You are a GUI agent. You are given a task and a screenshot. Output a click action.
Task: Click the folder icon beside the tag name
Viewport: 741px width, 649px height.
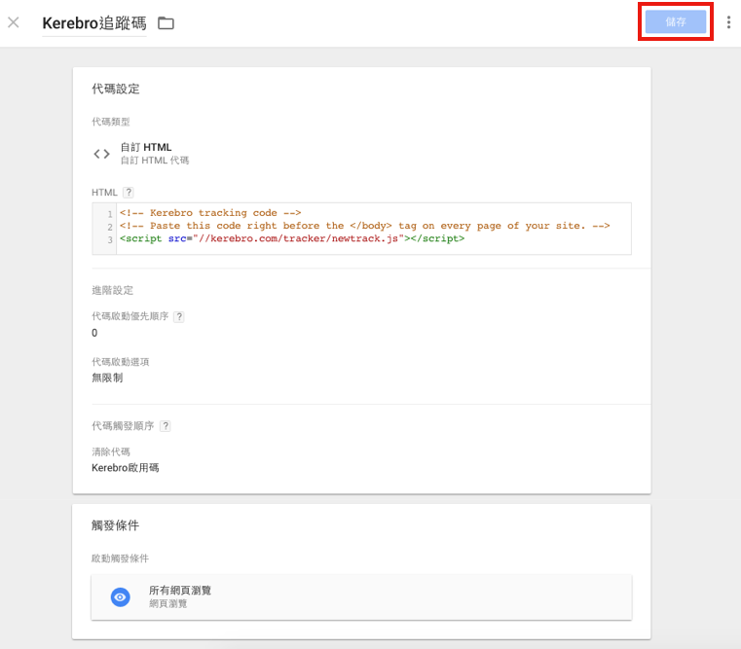click(166, 22)
